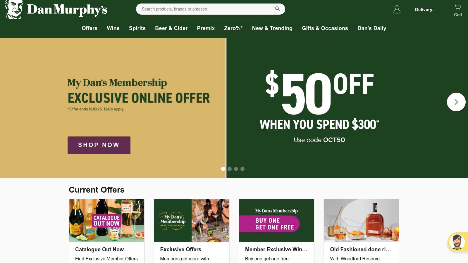Click the Shop Now button
Image resolution: width=468 pixels, height=263 pixels.
tap(99, 145)
